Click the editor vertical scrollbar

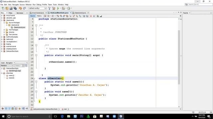point(179,57)
